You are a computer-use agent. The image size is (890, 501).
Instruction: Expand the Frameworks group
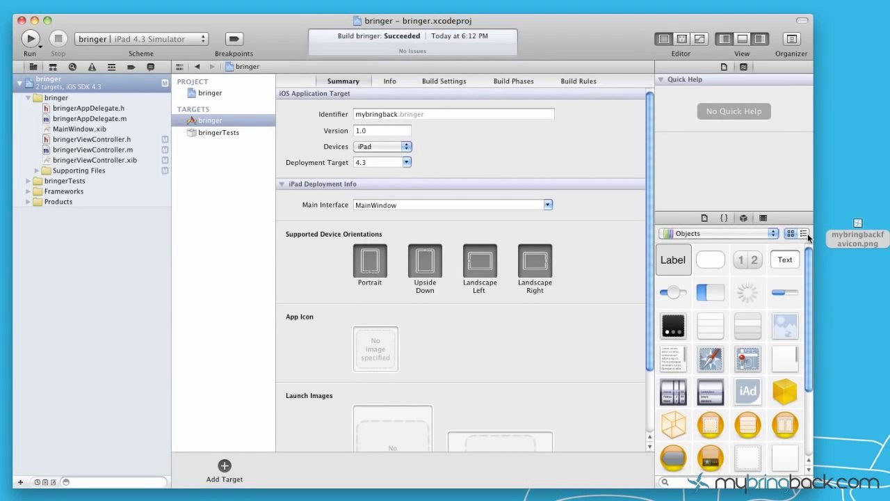[29, 191]
